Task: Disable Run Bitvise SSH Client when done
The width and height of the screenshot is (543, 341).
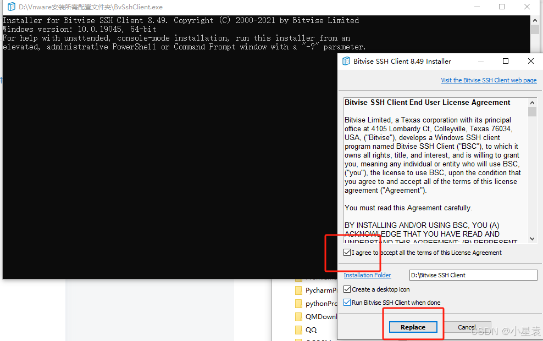Action: point(347,302)
